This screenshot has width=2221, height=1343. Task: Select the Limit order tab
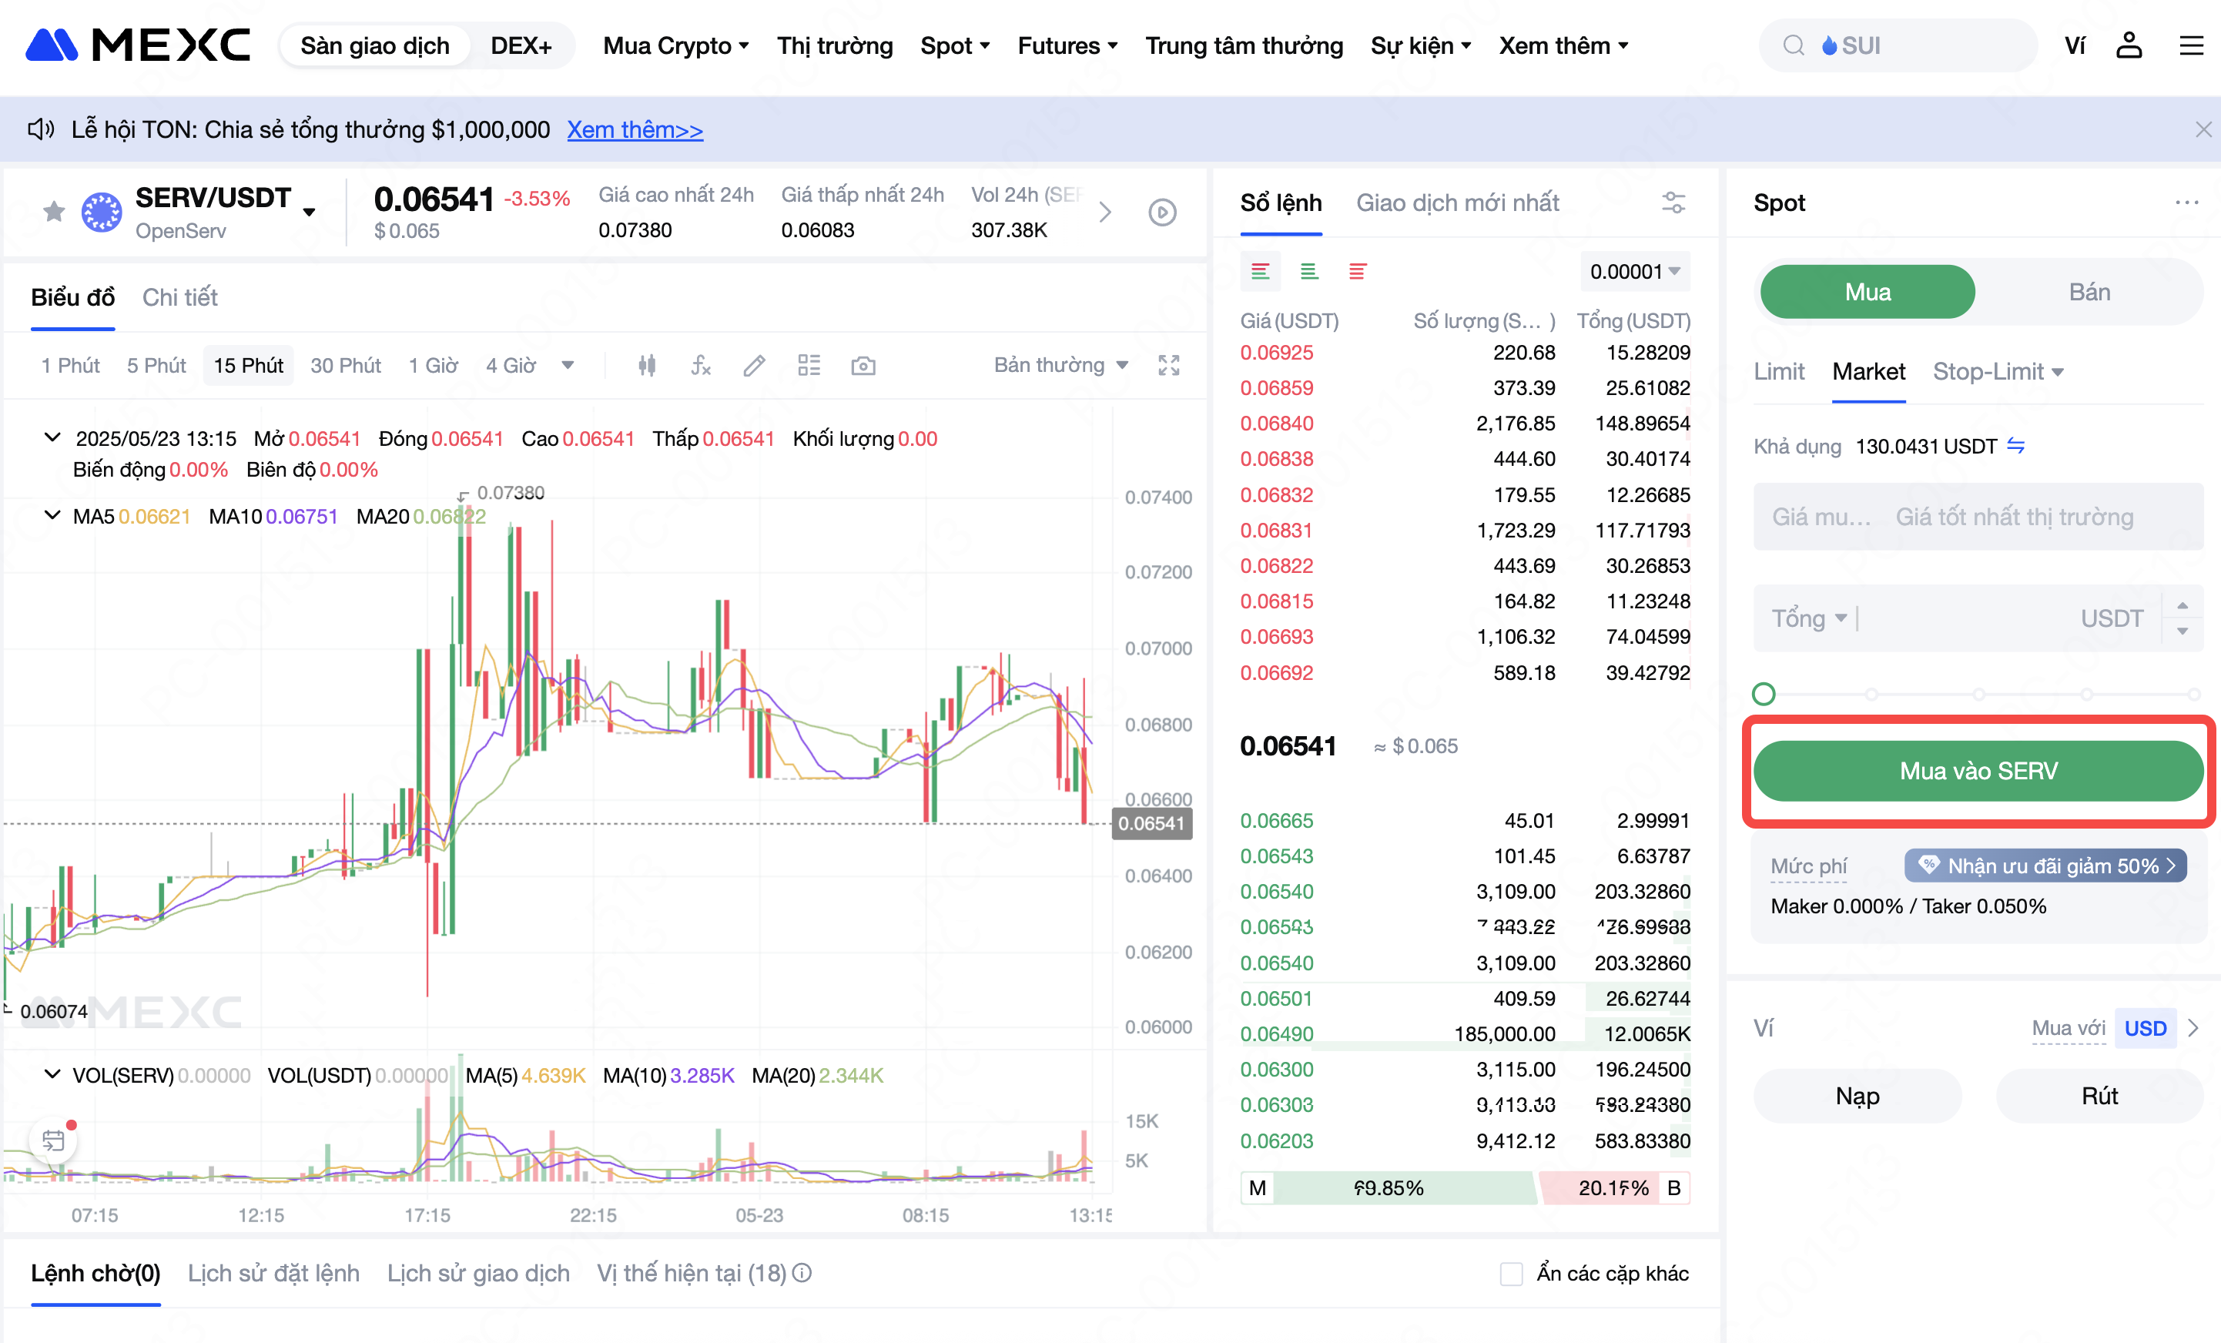[x=1778, y=371]
